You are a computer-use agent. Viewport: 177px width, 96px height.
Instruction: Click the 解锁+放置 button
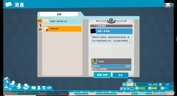102,75
